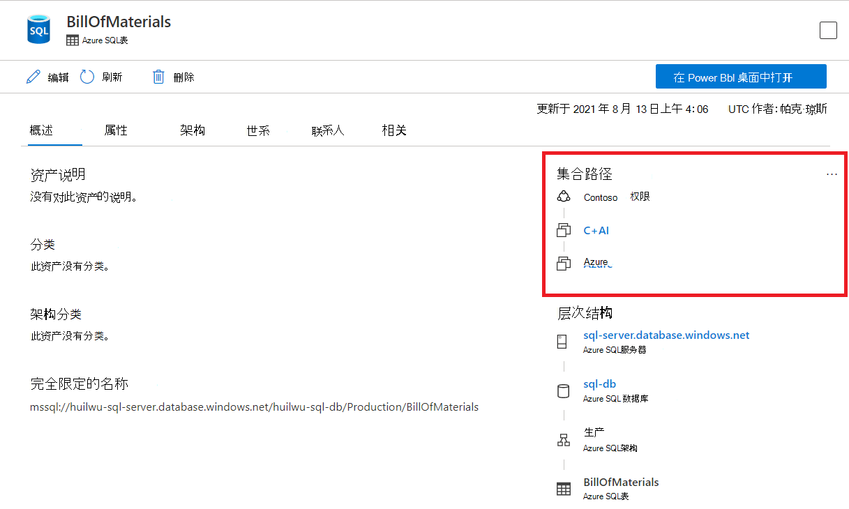Screen dimensions: 849x509
Task: Click the edit pencil icon
Action: 33,76
